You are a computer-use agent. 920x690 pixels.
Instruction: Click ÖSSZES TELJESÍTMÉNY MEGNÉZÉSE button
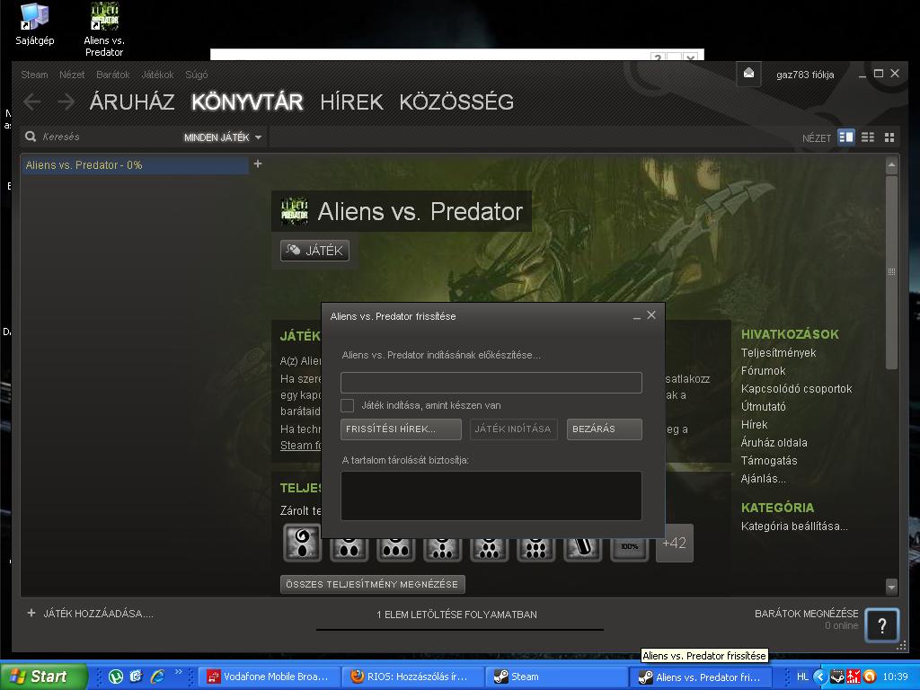373,584
